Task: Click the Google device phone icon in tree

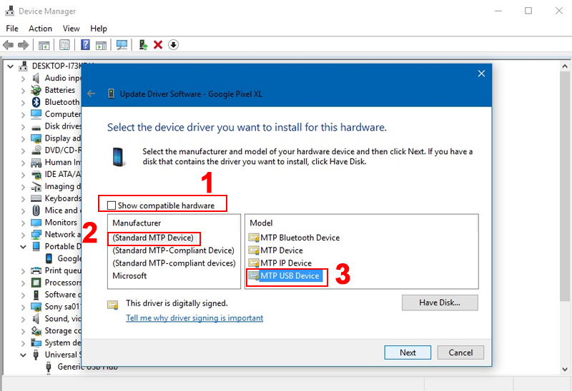Action: 49,258
